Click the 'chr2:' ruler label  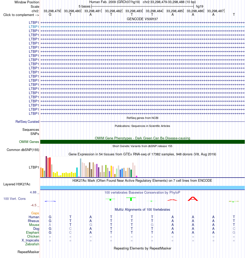[35, 11]
